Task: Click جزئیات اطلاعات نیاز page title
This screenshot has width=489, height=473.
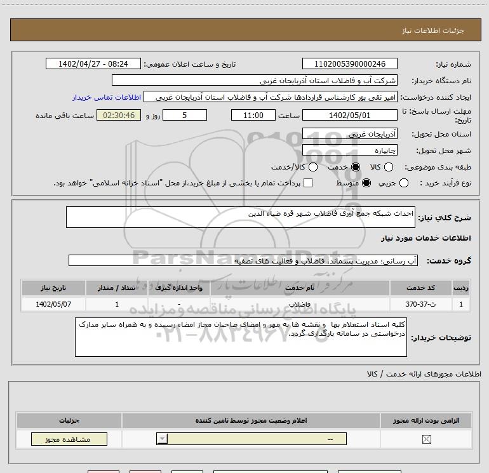Action: pyautogui.click(x=432, y=30)
